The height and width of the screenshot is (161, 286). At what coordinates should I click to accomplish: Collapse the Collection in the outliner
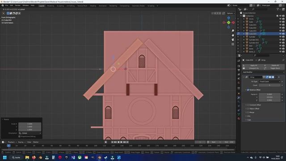[x=241, y=16]
